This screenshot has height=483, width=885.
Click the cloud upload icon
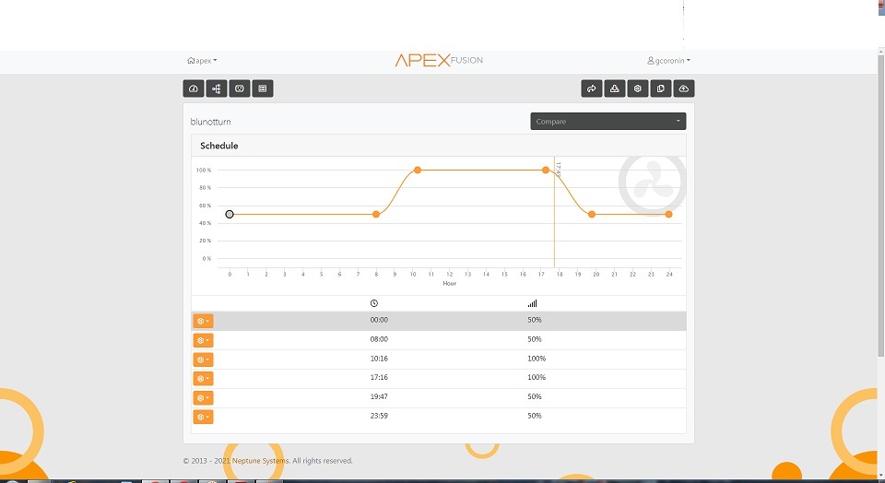(x=684, y=88)
